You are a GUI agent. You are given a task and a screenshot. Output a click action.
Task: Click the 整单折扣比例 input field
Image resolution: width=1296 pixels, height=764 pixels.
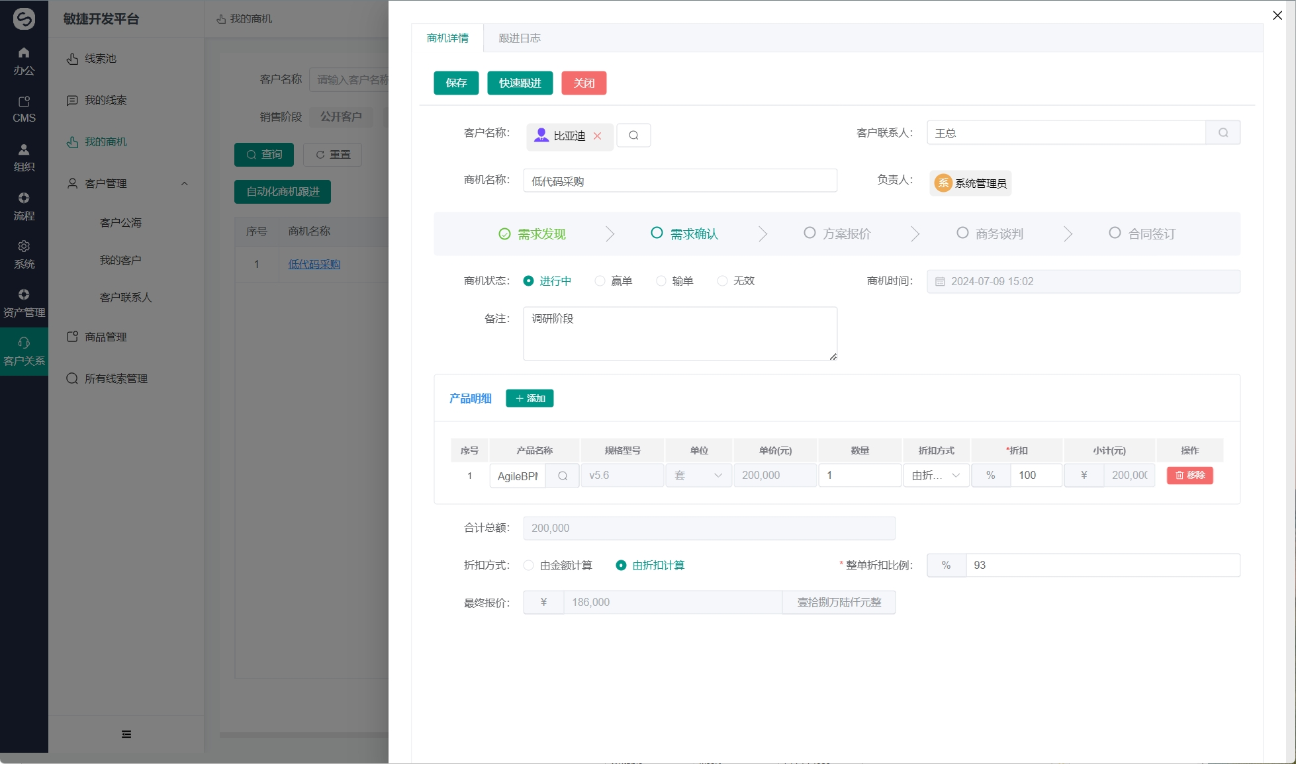[1102, 566]
